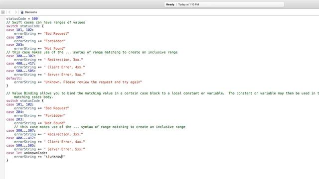Click the final closing brace of second switch
This screenshot has width=319, height=179.
(7, 160)
